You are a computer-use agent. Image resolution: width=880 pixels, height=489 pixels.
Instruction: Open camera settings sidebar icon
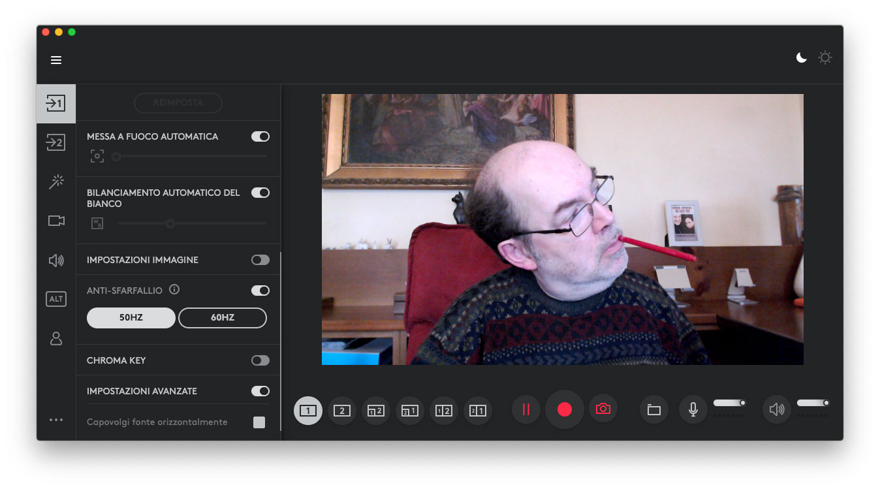[56, 221]
